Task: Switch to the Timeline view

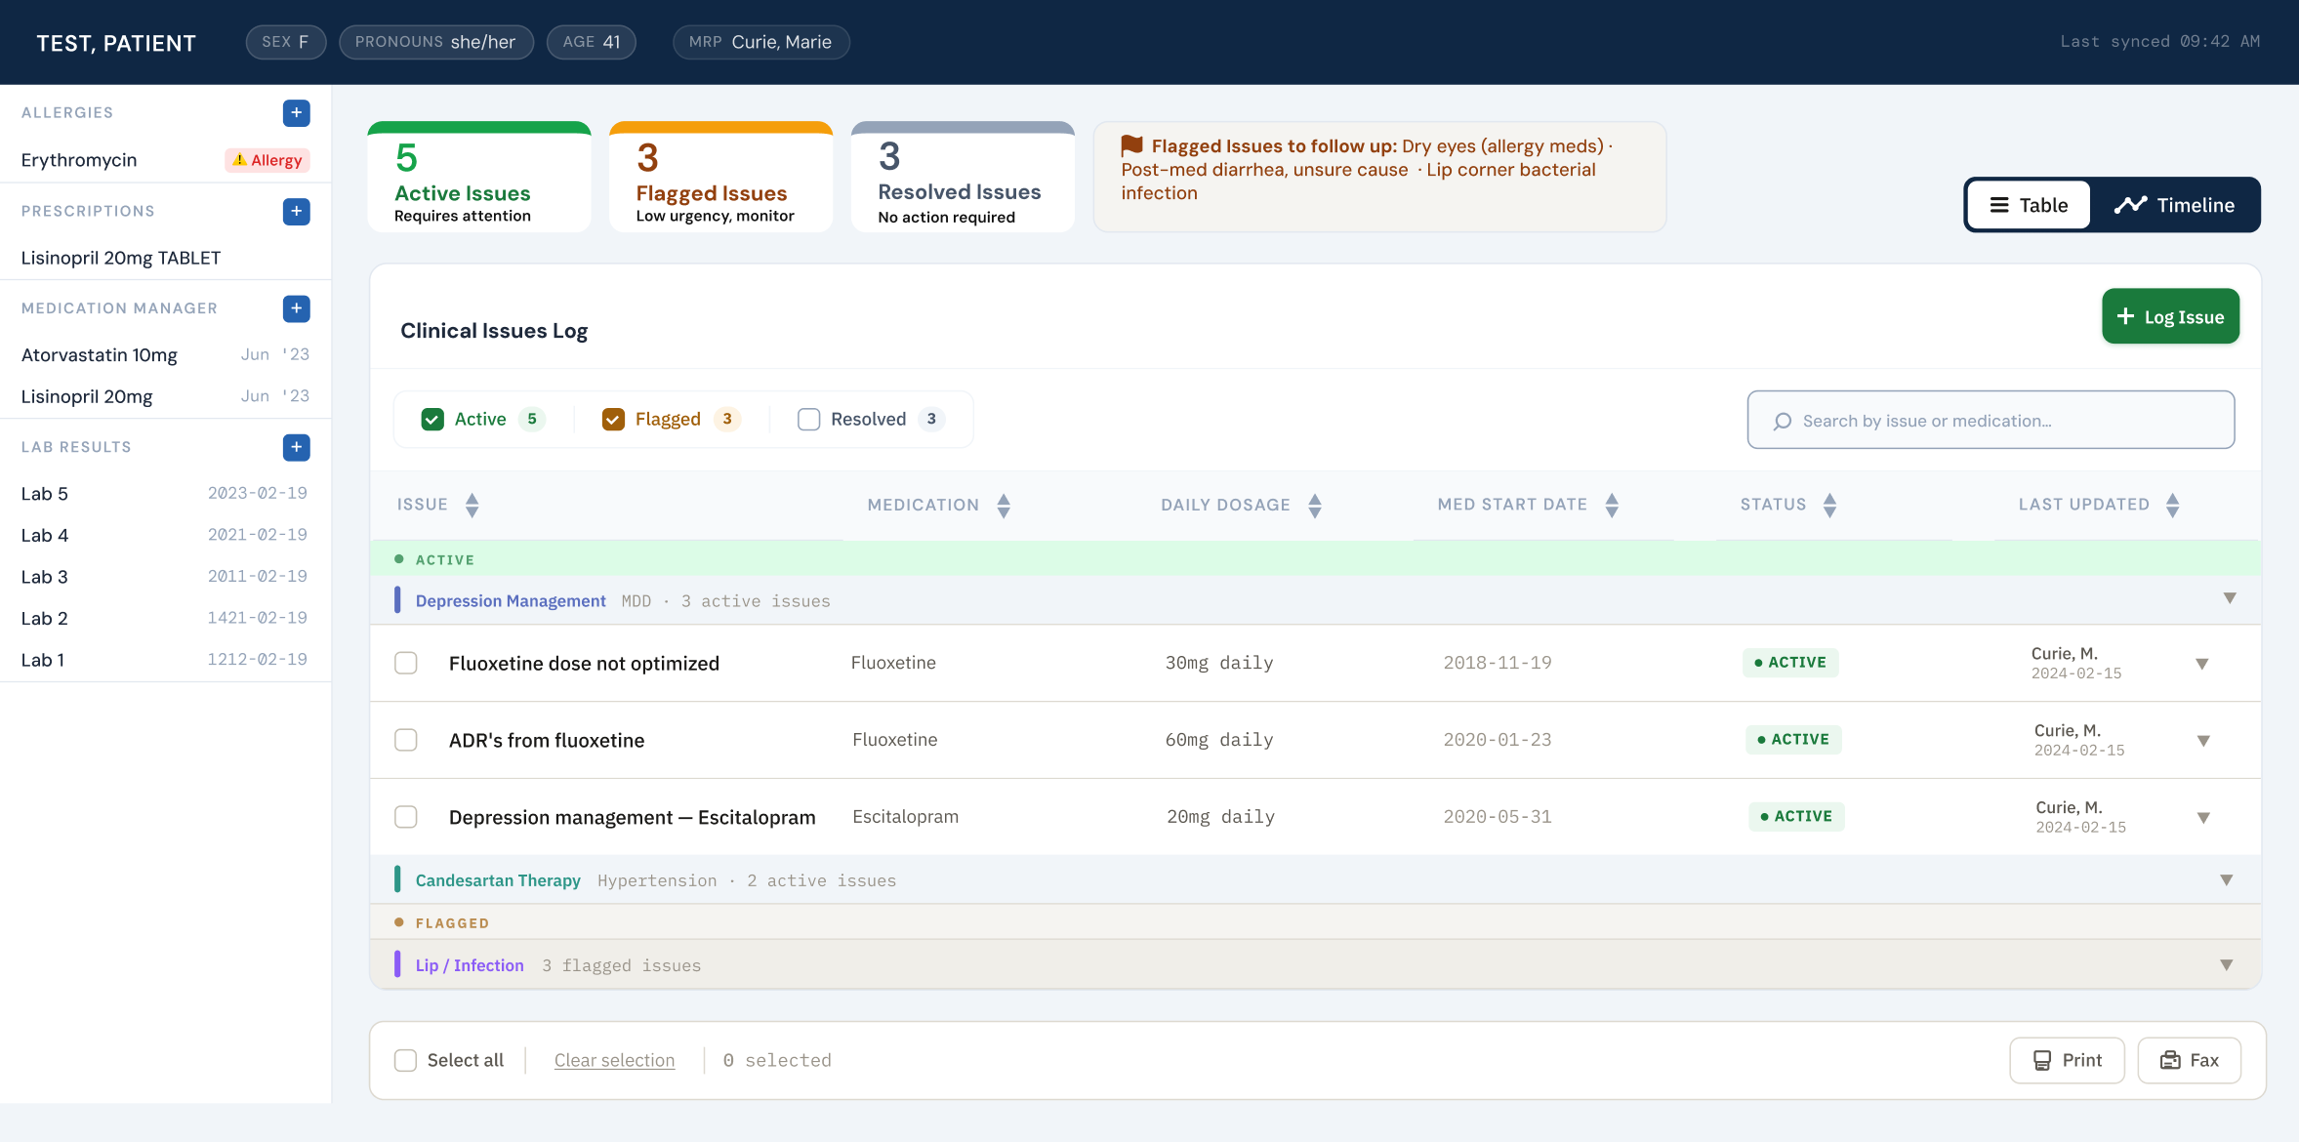Action: (2174, 205)
